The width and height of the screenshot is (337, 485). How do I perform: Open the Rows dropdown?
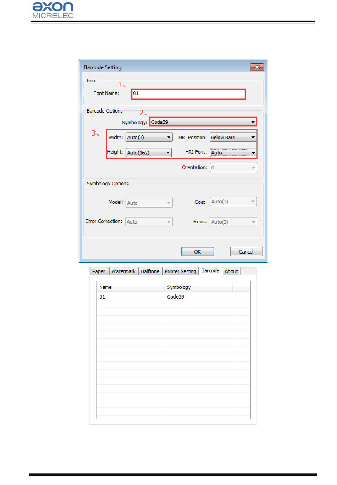coord(233,222)
